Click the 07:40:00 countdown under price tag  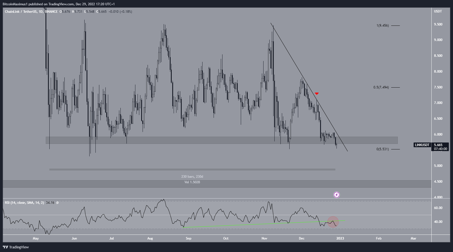[x=441, y=149]
